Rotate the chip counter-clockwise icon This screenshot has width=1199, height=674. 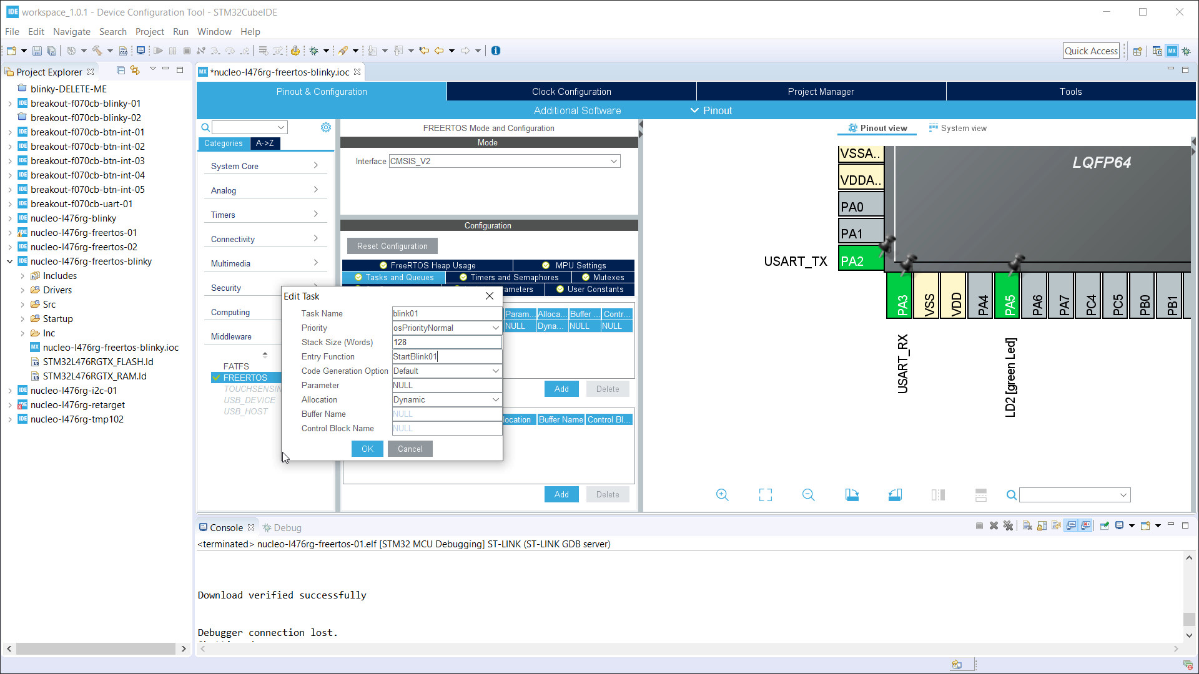pos(895,495)
